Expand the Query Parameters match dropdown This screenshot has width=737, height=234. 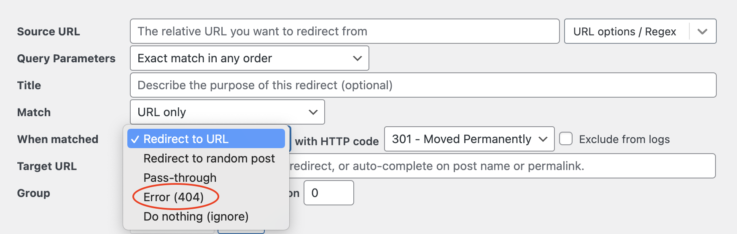[x=249, y=58]
